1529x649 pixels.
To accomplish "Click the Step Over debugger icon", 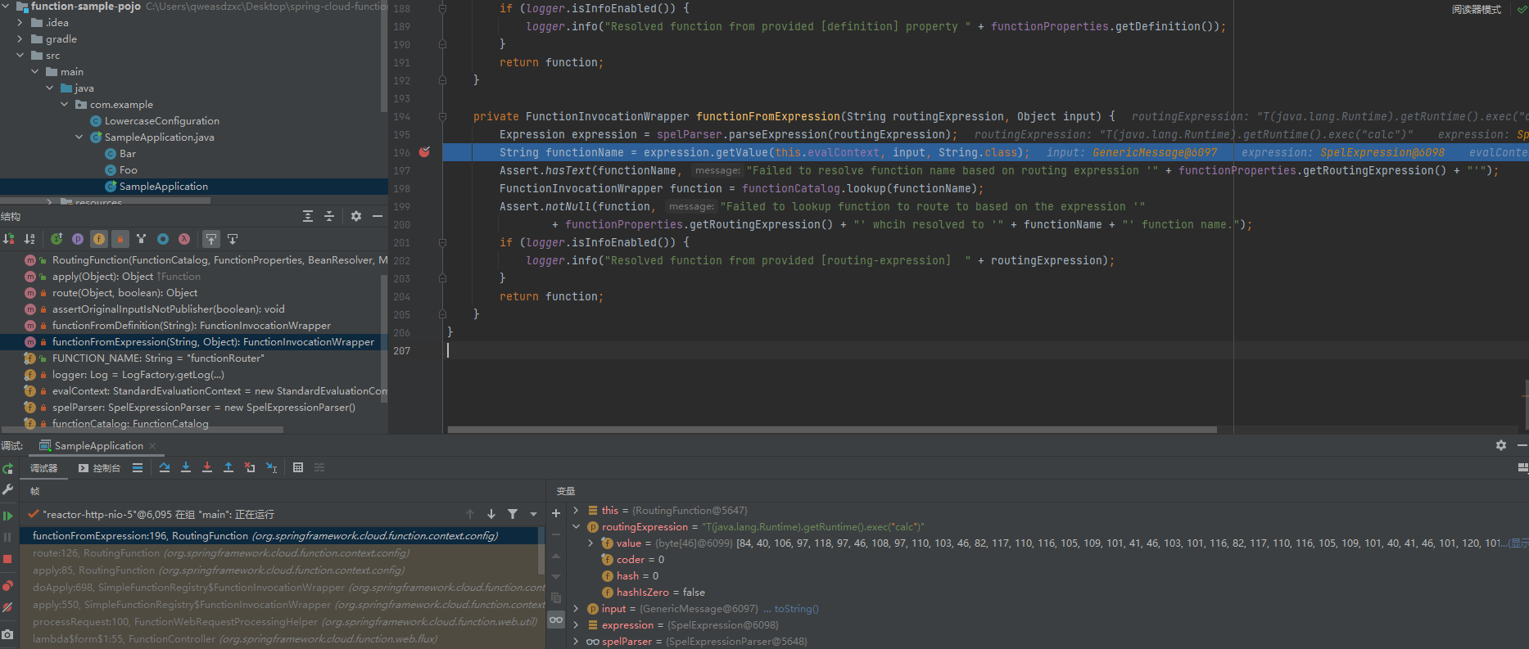I will (x=165, y=467).
